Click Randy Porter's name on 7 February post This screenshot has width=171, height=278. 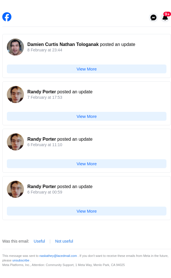tap(42, 92)
